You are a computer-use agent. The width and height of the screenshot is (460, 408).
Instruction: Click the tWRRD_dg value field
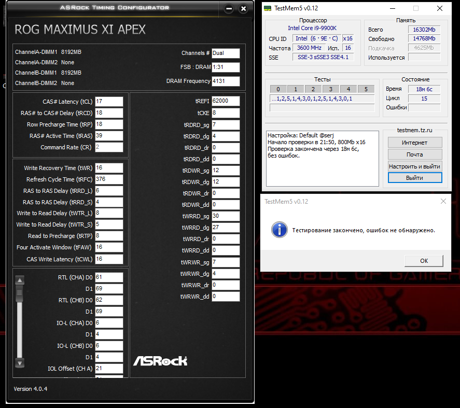226,228
